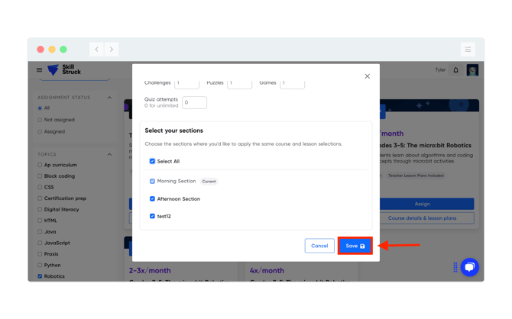Go back with the left arrow

96,50
